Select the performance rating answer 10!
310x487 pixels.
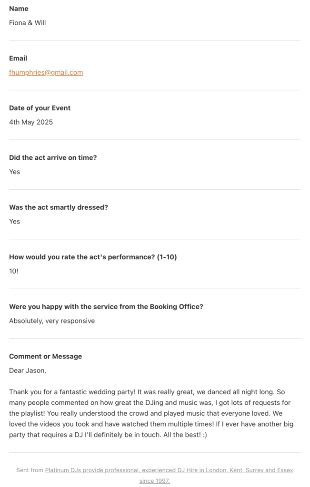(x=14, y=271)
